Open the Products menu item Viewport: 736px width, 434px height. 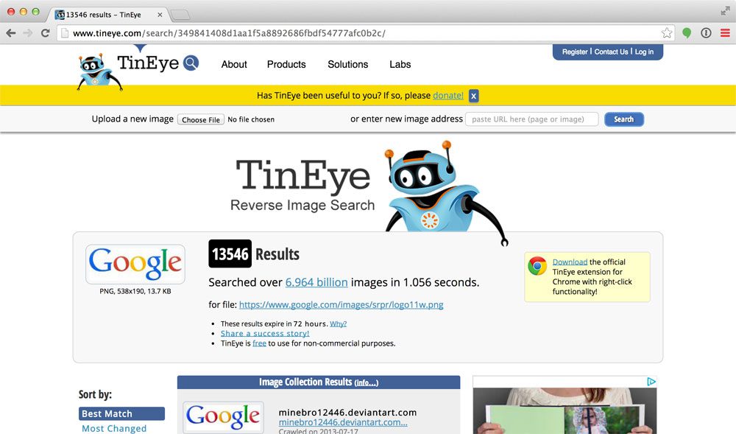286,64
